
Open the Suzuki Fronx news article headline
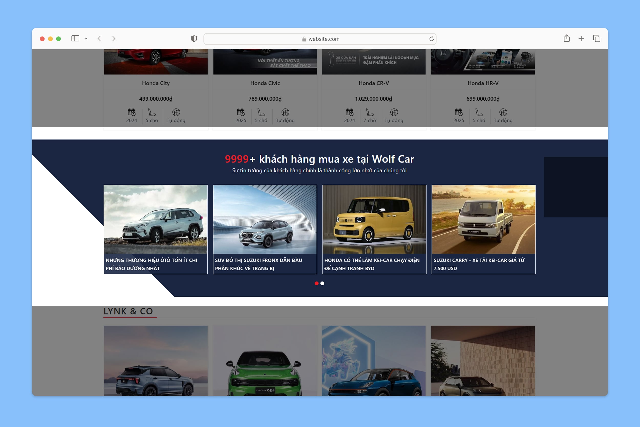coord(258,264)
